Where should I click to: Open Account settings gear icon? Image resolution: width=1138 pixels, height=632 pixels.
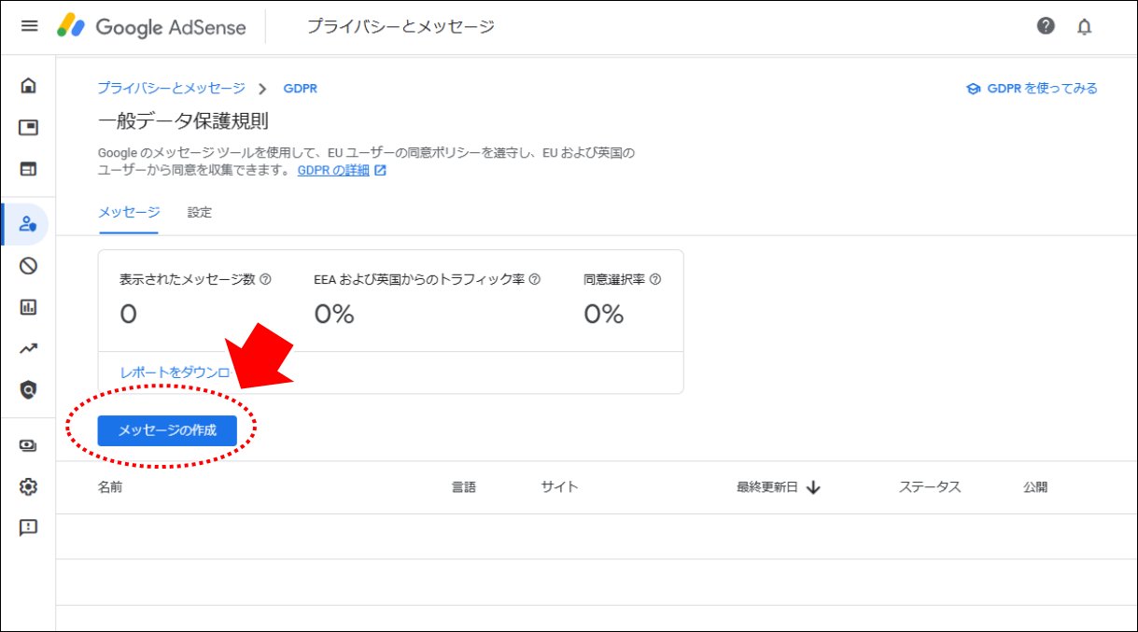tap(29, 486)
